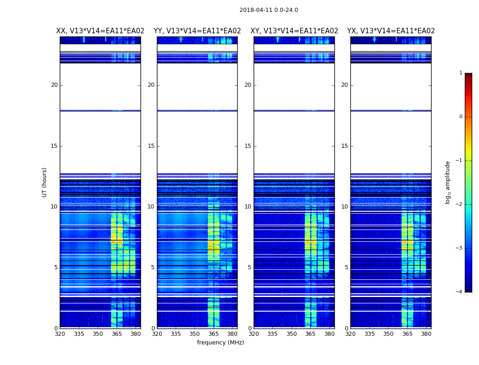Click the XY panel spectrogram plot
The width and height of the screenshot is (479, 365).
click(x=294, y=182)
